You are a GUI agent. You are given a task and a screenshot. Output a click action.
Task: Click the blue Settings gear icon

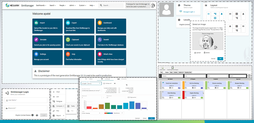tap(36, 54)
